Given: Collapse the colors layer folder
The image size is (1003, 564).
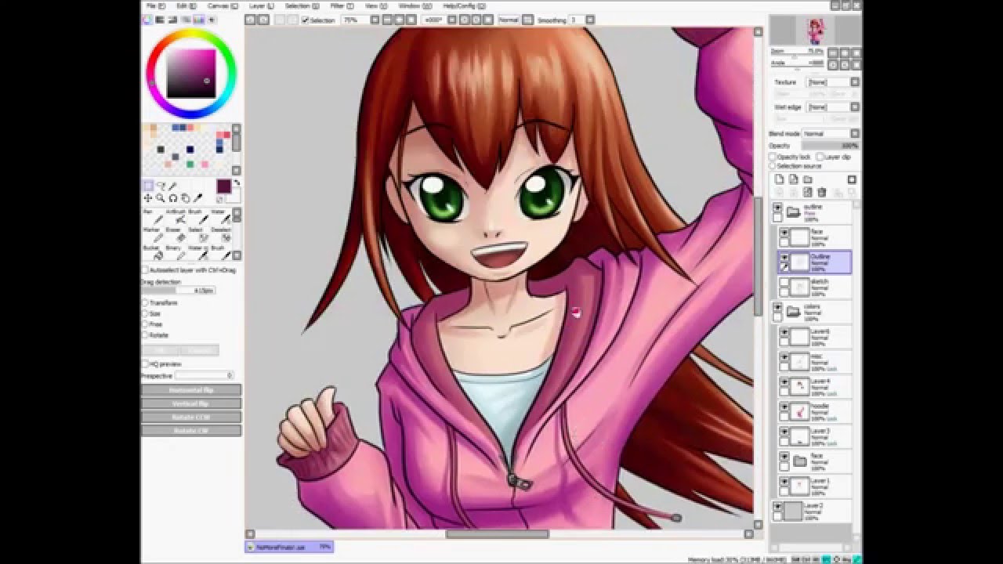Looking at the screenshot, I should pos(793,311).
